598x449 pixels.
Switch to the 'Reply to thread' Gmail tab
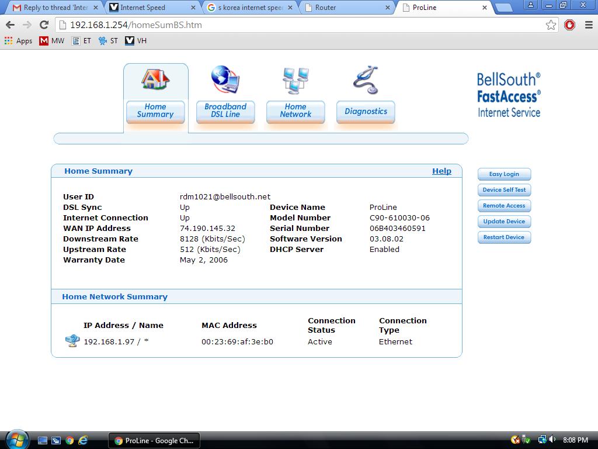(54, 7)
